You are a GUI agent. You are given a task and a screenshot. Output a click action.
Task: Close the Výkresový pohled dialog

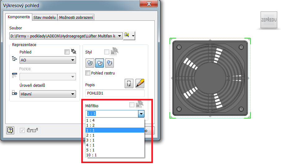(x=149, y=4)
